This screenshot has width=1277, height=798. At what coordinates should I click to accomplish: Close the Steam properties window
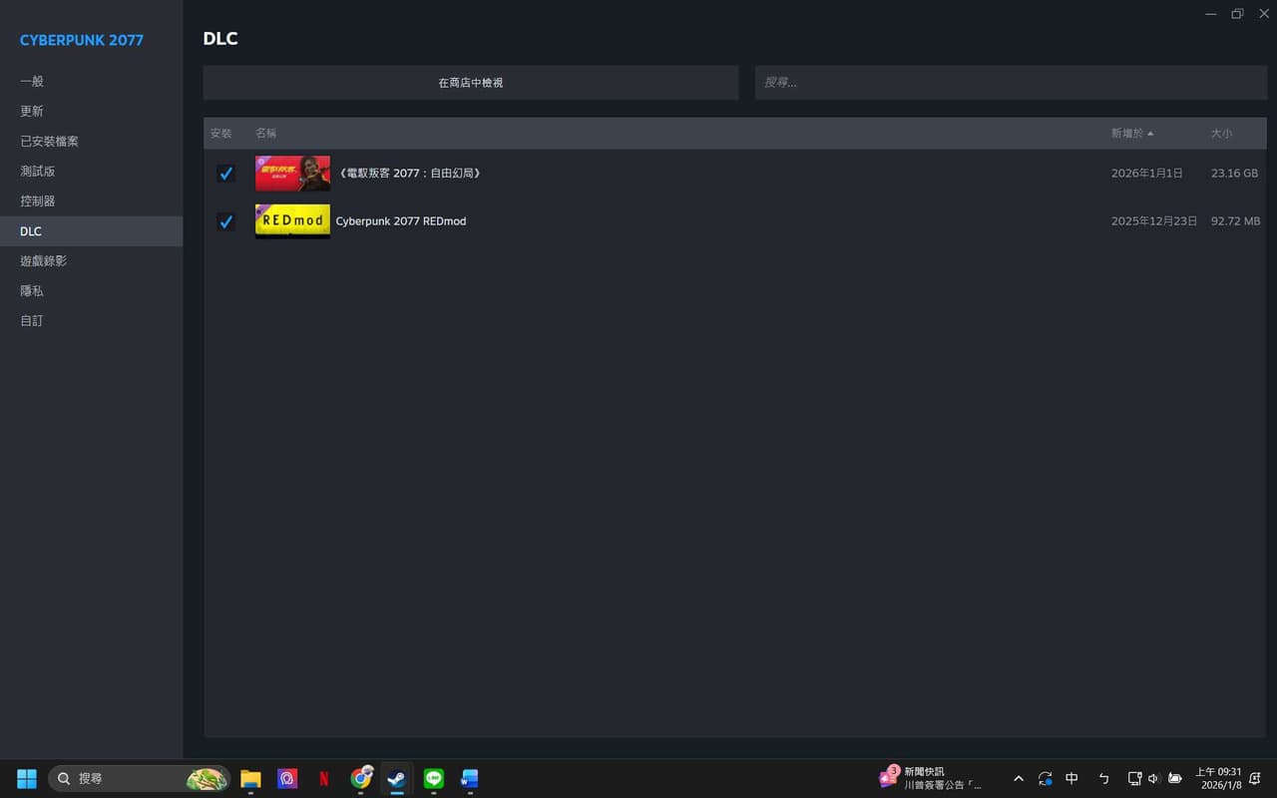pyautogui.click(x=1263, y=14)
